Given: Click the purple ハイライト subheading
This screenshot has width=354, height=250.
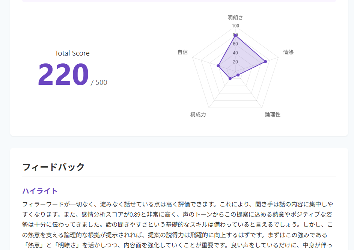Looking at the screenshot, I should click(40, 191).
